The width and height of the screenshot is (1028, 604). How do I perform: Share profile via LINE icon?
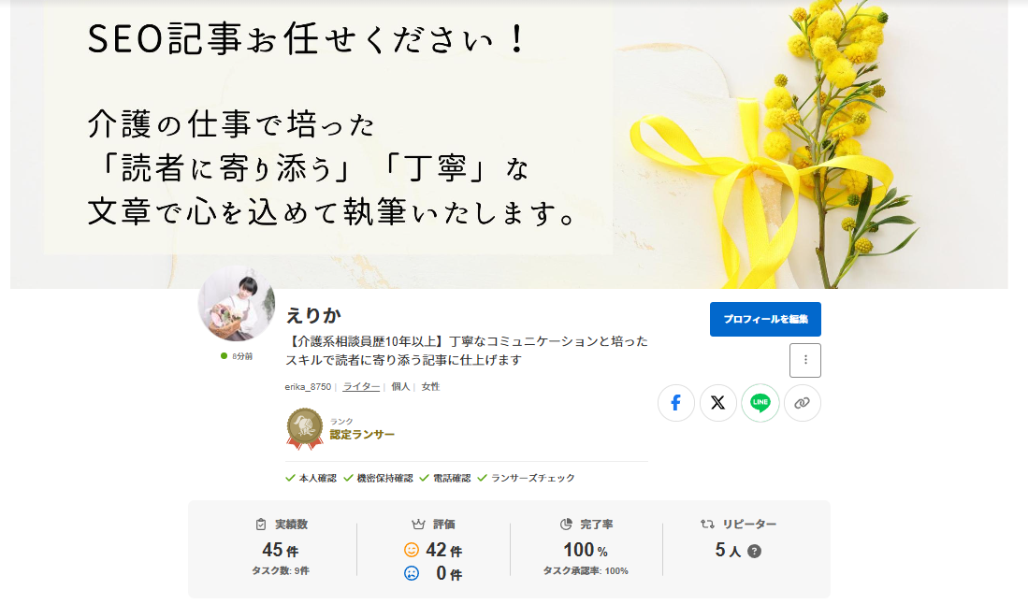click(x=760, y=403)
